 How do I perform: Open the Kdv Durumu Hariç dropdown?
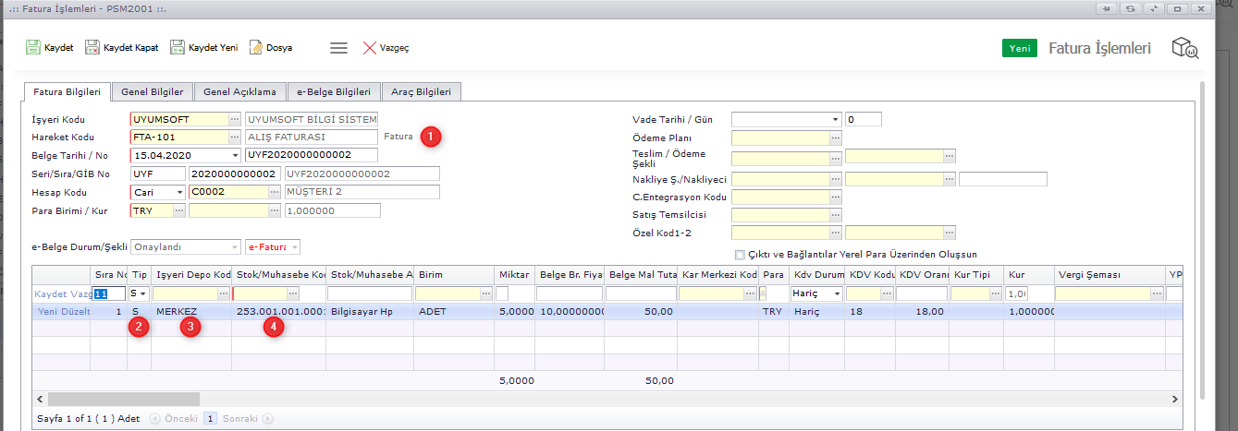[837, 293]
